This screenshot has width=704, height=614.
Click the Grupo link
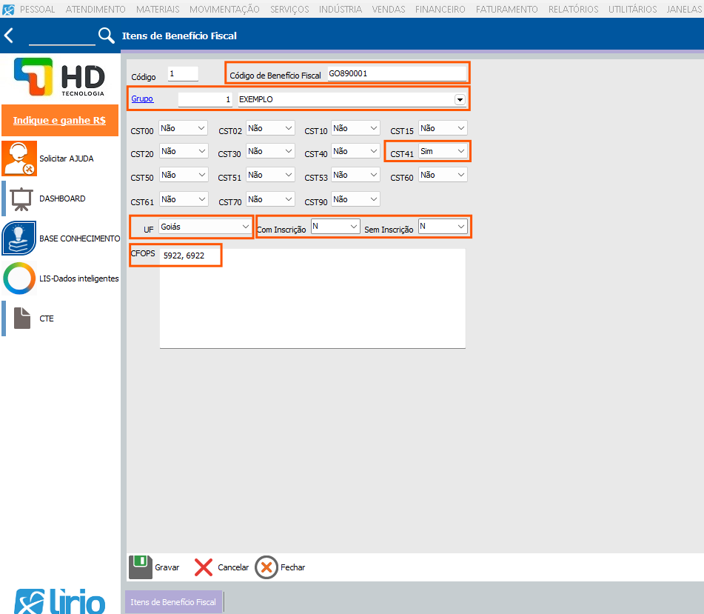pyautogui.click(x=142, y=99)
